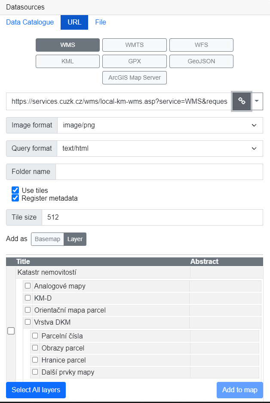This screenshot has height=403, width=270.
Task: Select the WFS service type
Action: pyautogui.click(x=201, y=45)
